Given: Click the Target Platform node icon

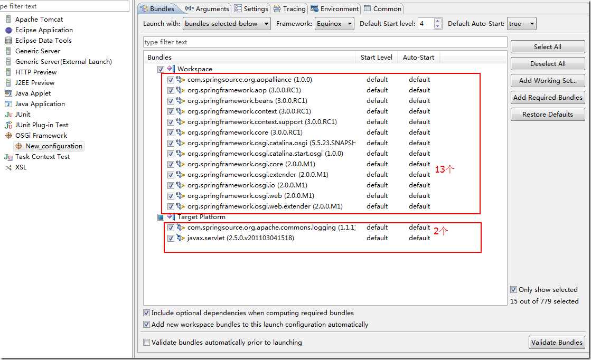Looking at the screenshot, I should [x=171, y=216].
